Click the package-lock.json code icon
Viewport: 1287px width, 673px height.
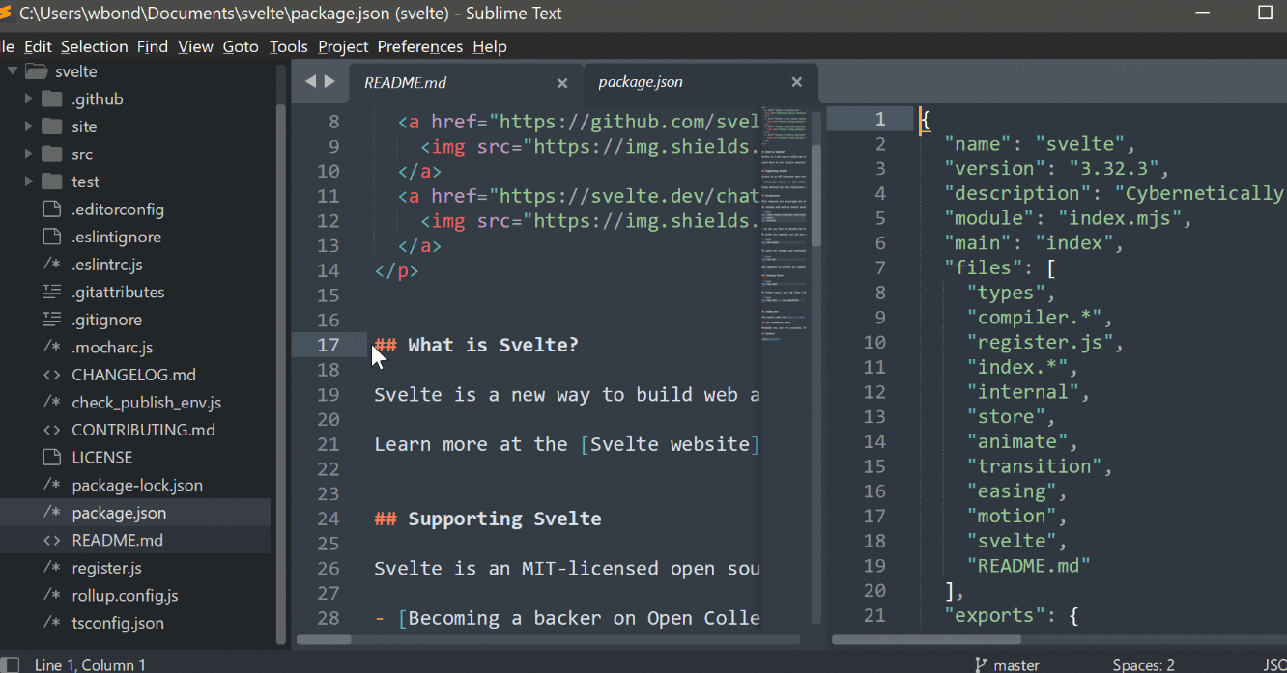[x=52, y=485]
